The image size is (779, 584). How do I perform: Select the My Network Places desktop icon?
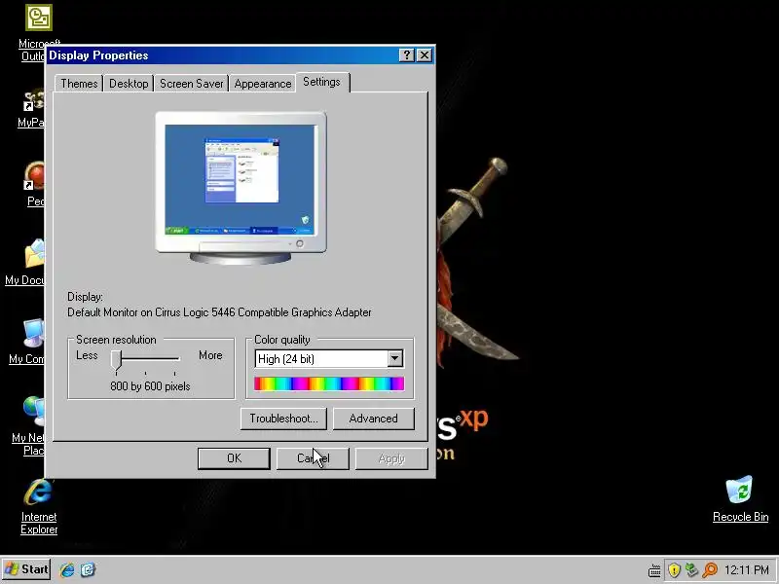click(34, 411)
